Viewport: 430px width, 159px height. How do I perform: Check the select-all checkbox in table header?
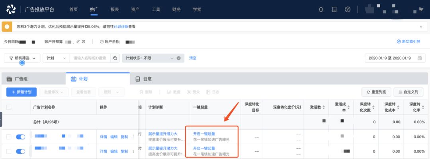tap(9, 107)
